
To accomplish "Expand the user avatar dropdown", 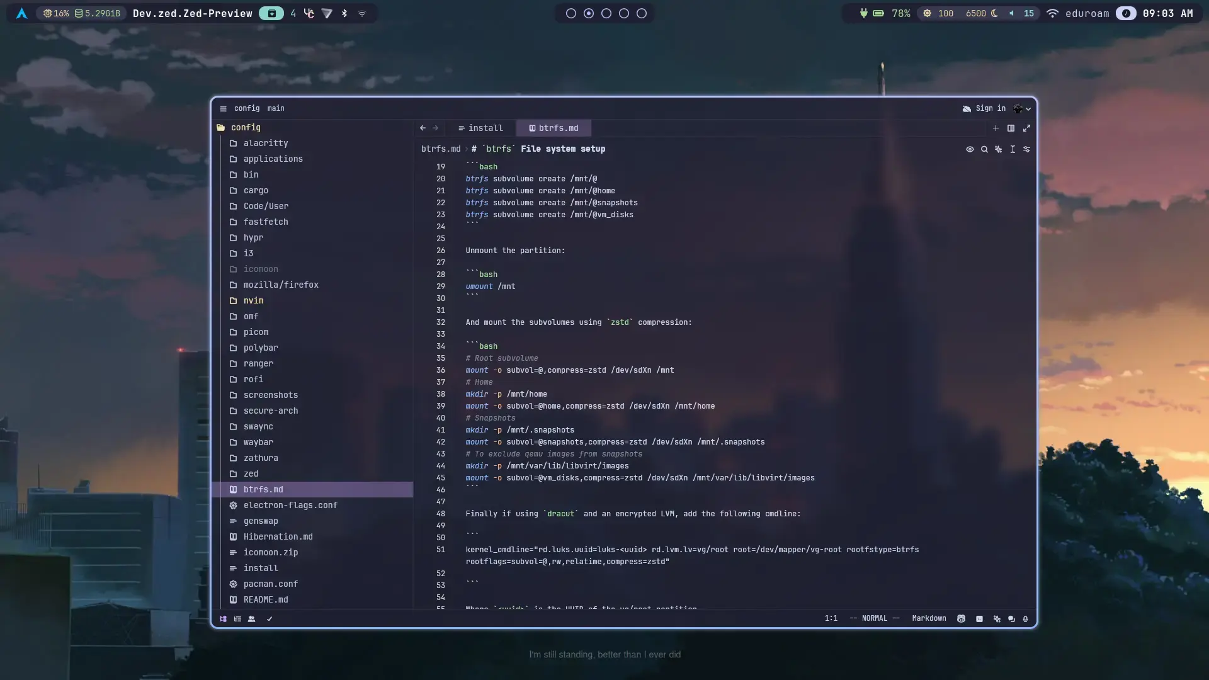I will click(1022, 108).
